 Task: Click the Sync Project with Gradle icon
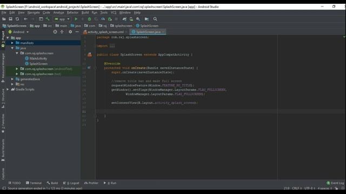[124, 19]
